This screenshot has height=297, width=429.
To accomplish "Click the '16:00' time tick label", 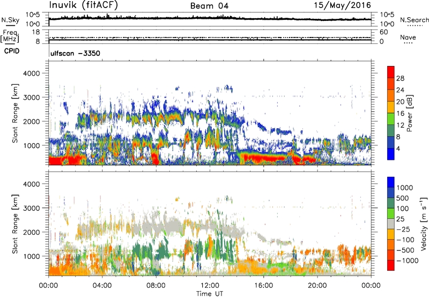I will (263, 286).
